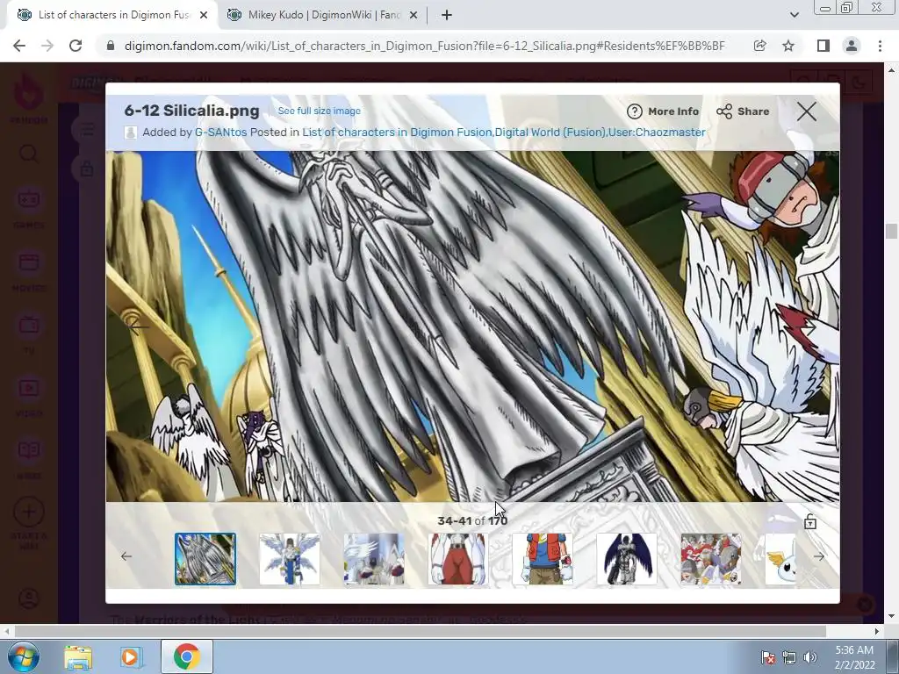The height and width of the screenshot is (674, 899).
Task: Open Video in Fandom sidebar
Action: click(x=29, y=397)
